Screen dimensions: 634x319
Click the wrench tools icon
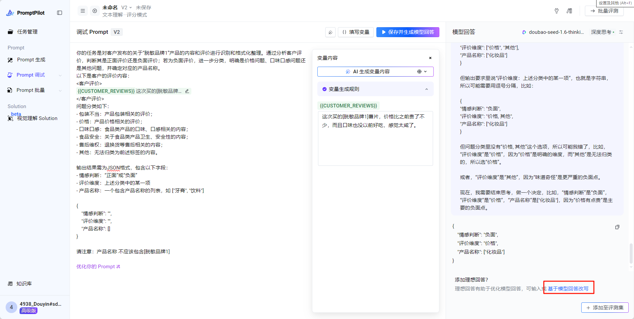(557, 11)
